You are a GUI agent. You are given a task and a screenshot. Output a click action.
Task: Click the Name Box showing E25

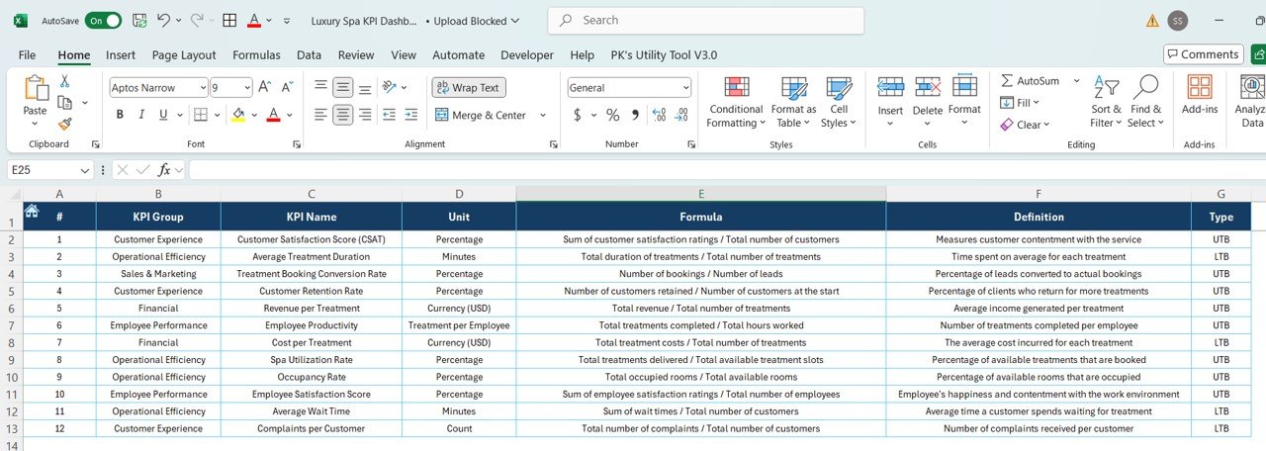50,169
